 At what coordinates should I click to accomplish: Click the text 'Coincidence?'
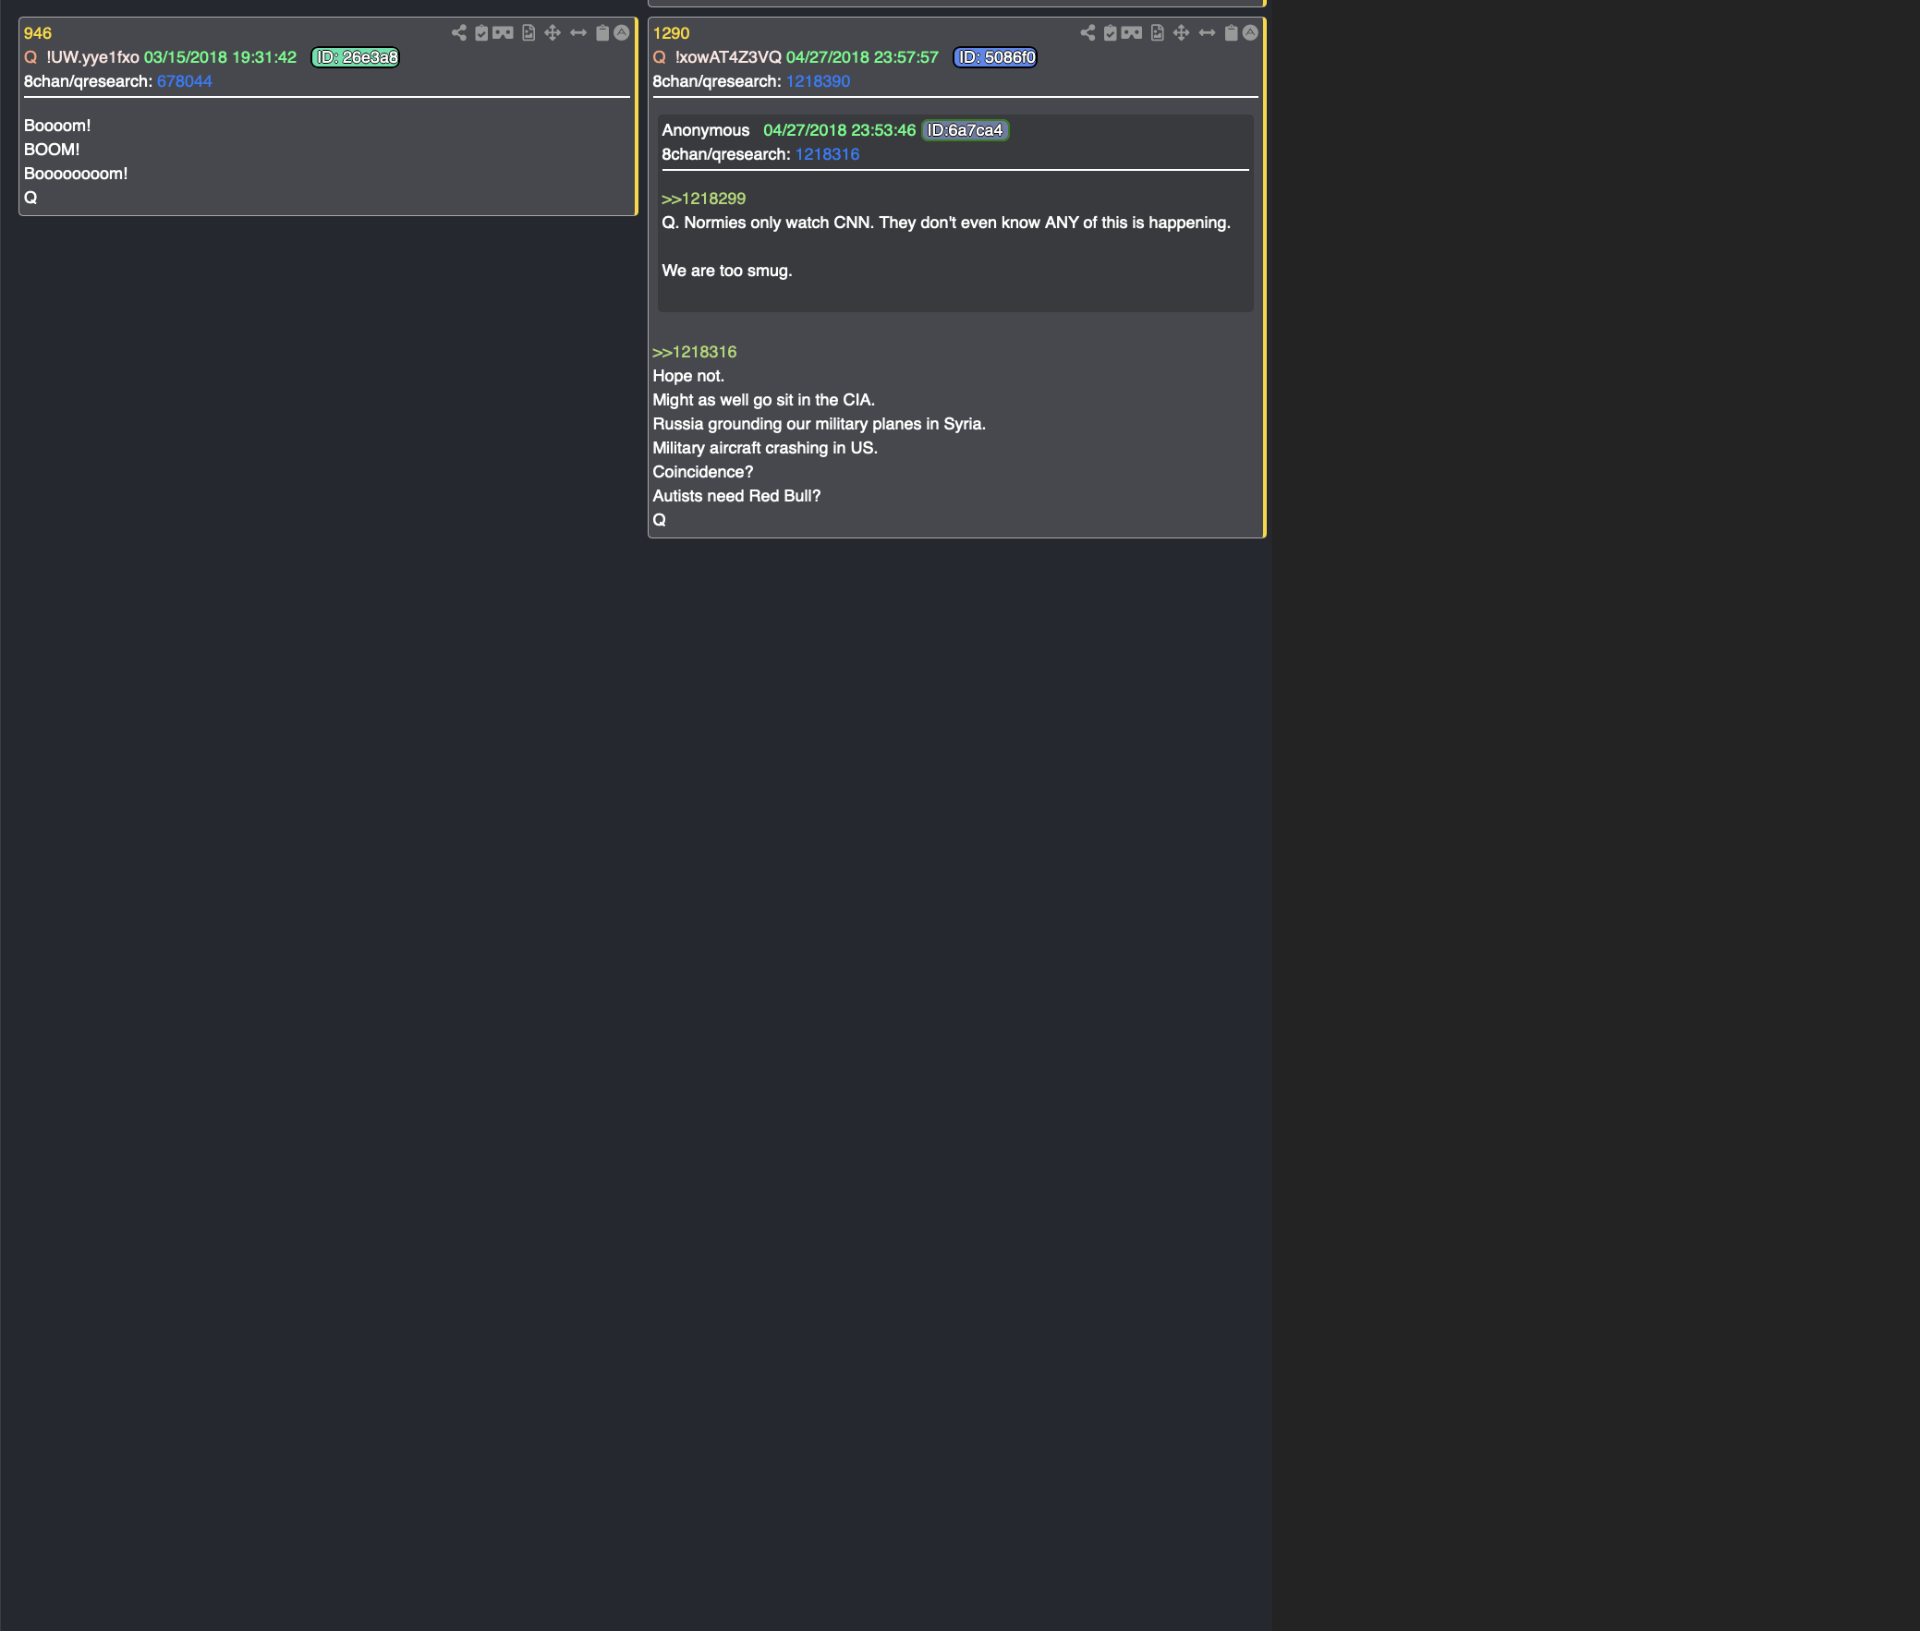pyautogui.click(x=703, y=472)
